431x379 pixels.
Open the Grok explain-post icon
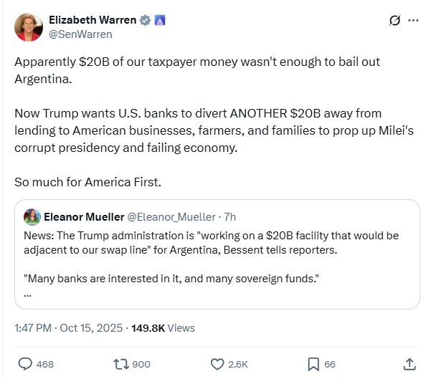[x=394, y=20]
